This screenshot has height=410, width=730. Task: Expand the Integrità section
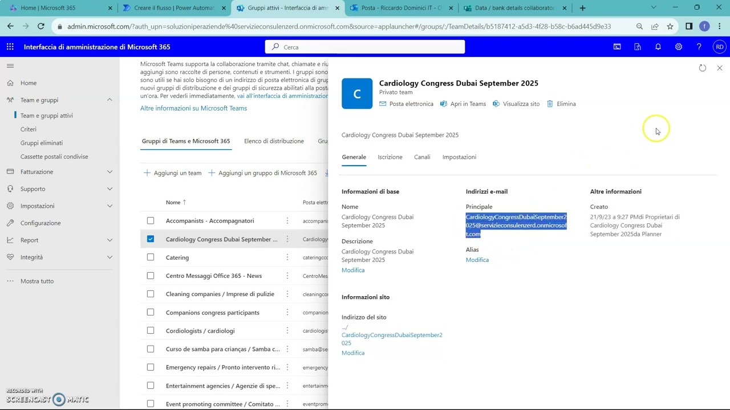coord(109,257)
